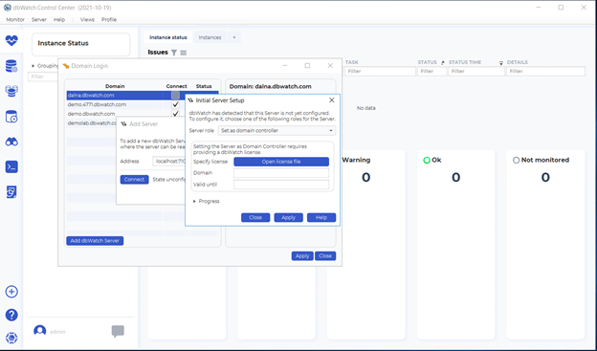Select the demolab.dbwatch domain row
The height and width of the screenshot is (351, 597).
tap(92, 123)
